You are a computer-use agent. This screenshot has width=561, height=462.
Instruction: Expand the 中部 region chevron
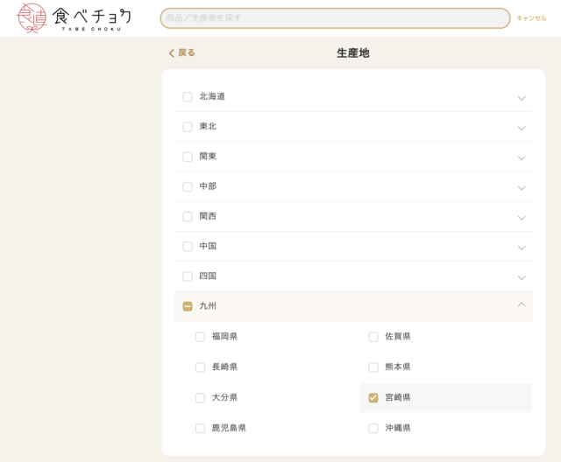[522, 187]
